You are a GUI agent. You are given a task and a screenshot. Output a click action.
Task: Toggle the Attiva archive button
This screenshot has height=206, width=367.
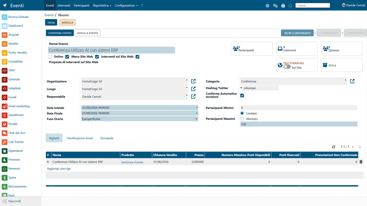(342, 65)
